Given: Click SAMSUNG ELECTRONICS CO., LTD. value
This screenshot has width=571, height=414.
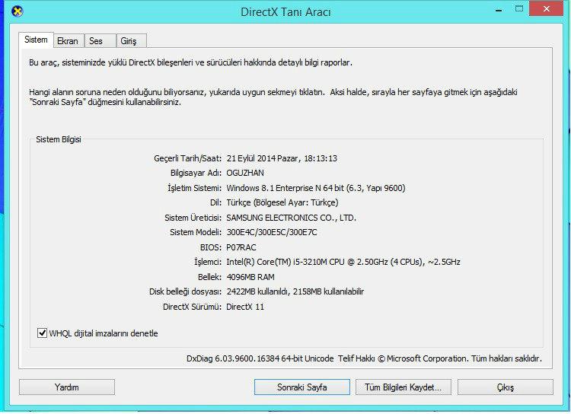Looking at the screenshot, I should 292,218.
